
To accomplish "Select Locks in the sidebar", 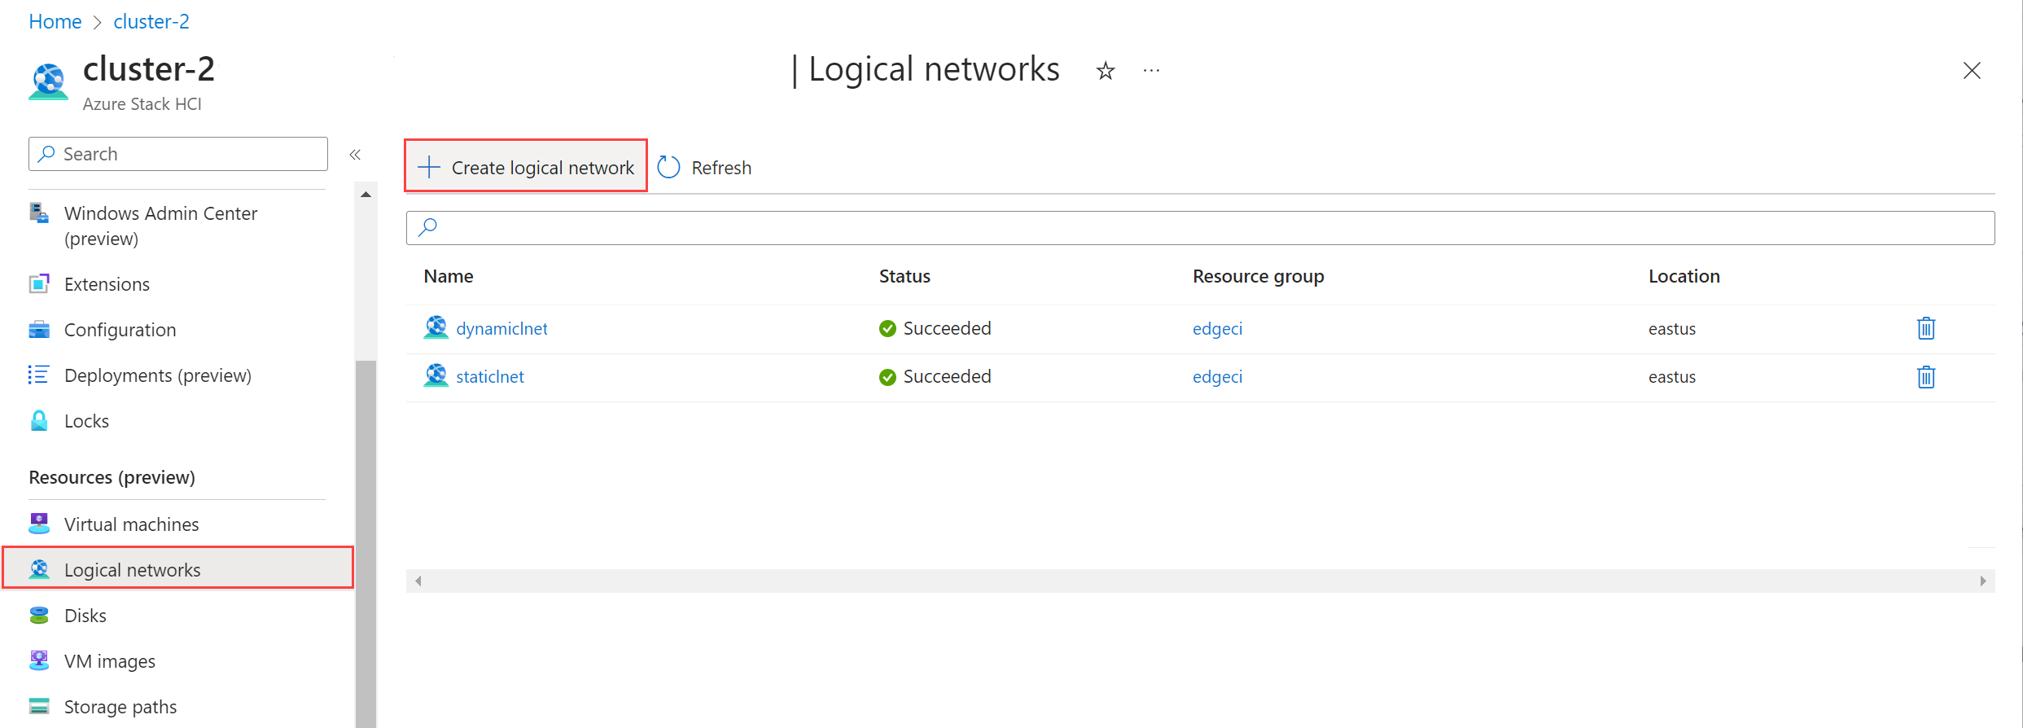I will click(x=86, y=421).
